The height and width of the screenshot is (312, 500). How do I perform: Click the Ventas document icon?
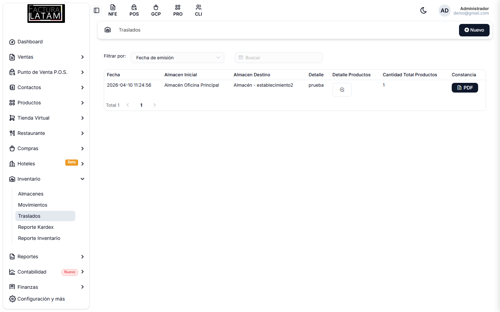(12, 57)
